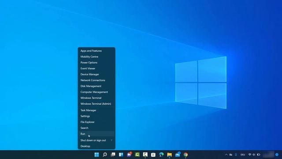This screenshot has width=282, height=159.
Task: Select Mobility Centre in the menu
Action: (x=96, y=57)
